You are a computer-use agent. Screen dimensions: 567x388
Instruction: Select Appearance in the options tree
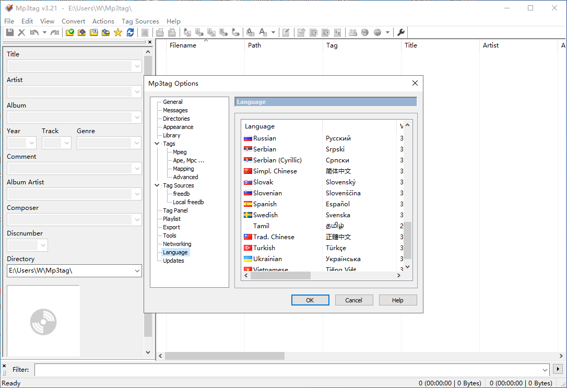click(x=178, y=127)
